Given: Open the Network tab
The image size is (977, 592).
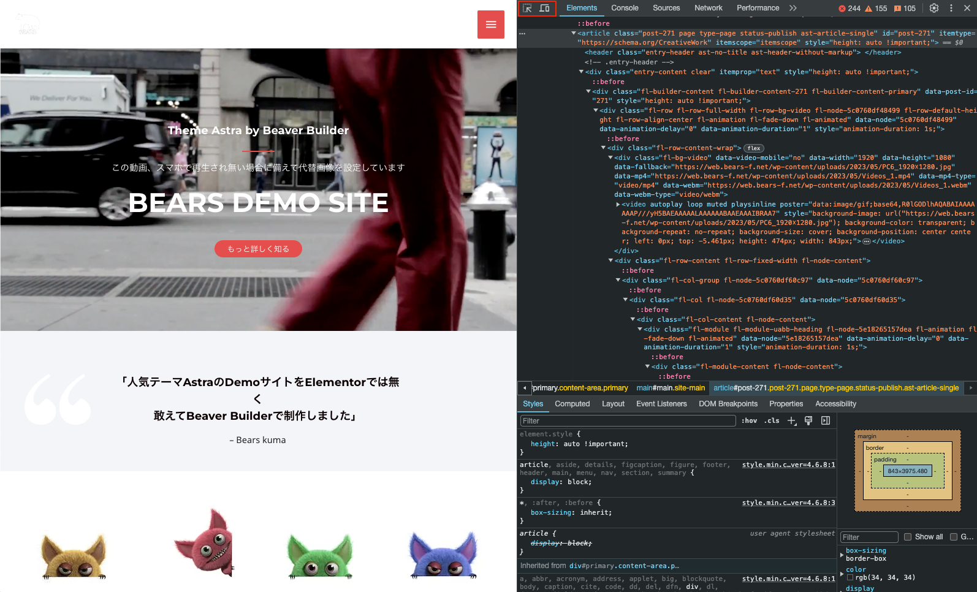Looking at the screenshot, I should pyautogui.click(x=709, y=8).
